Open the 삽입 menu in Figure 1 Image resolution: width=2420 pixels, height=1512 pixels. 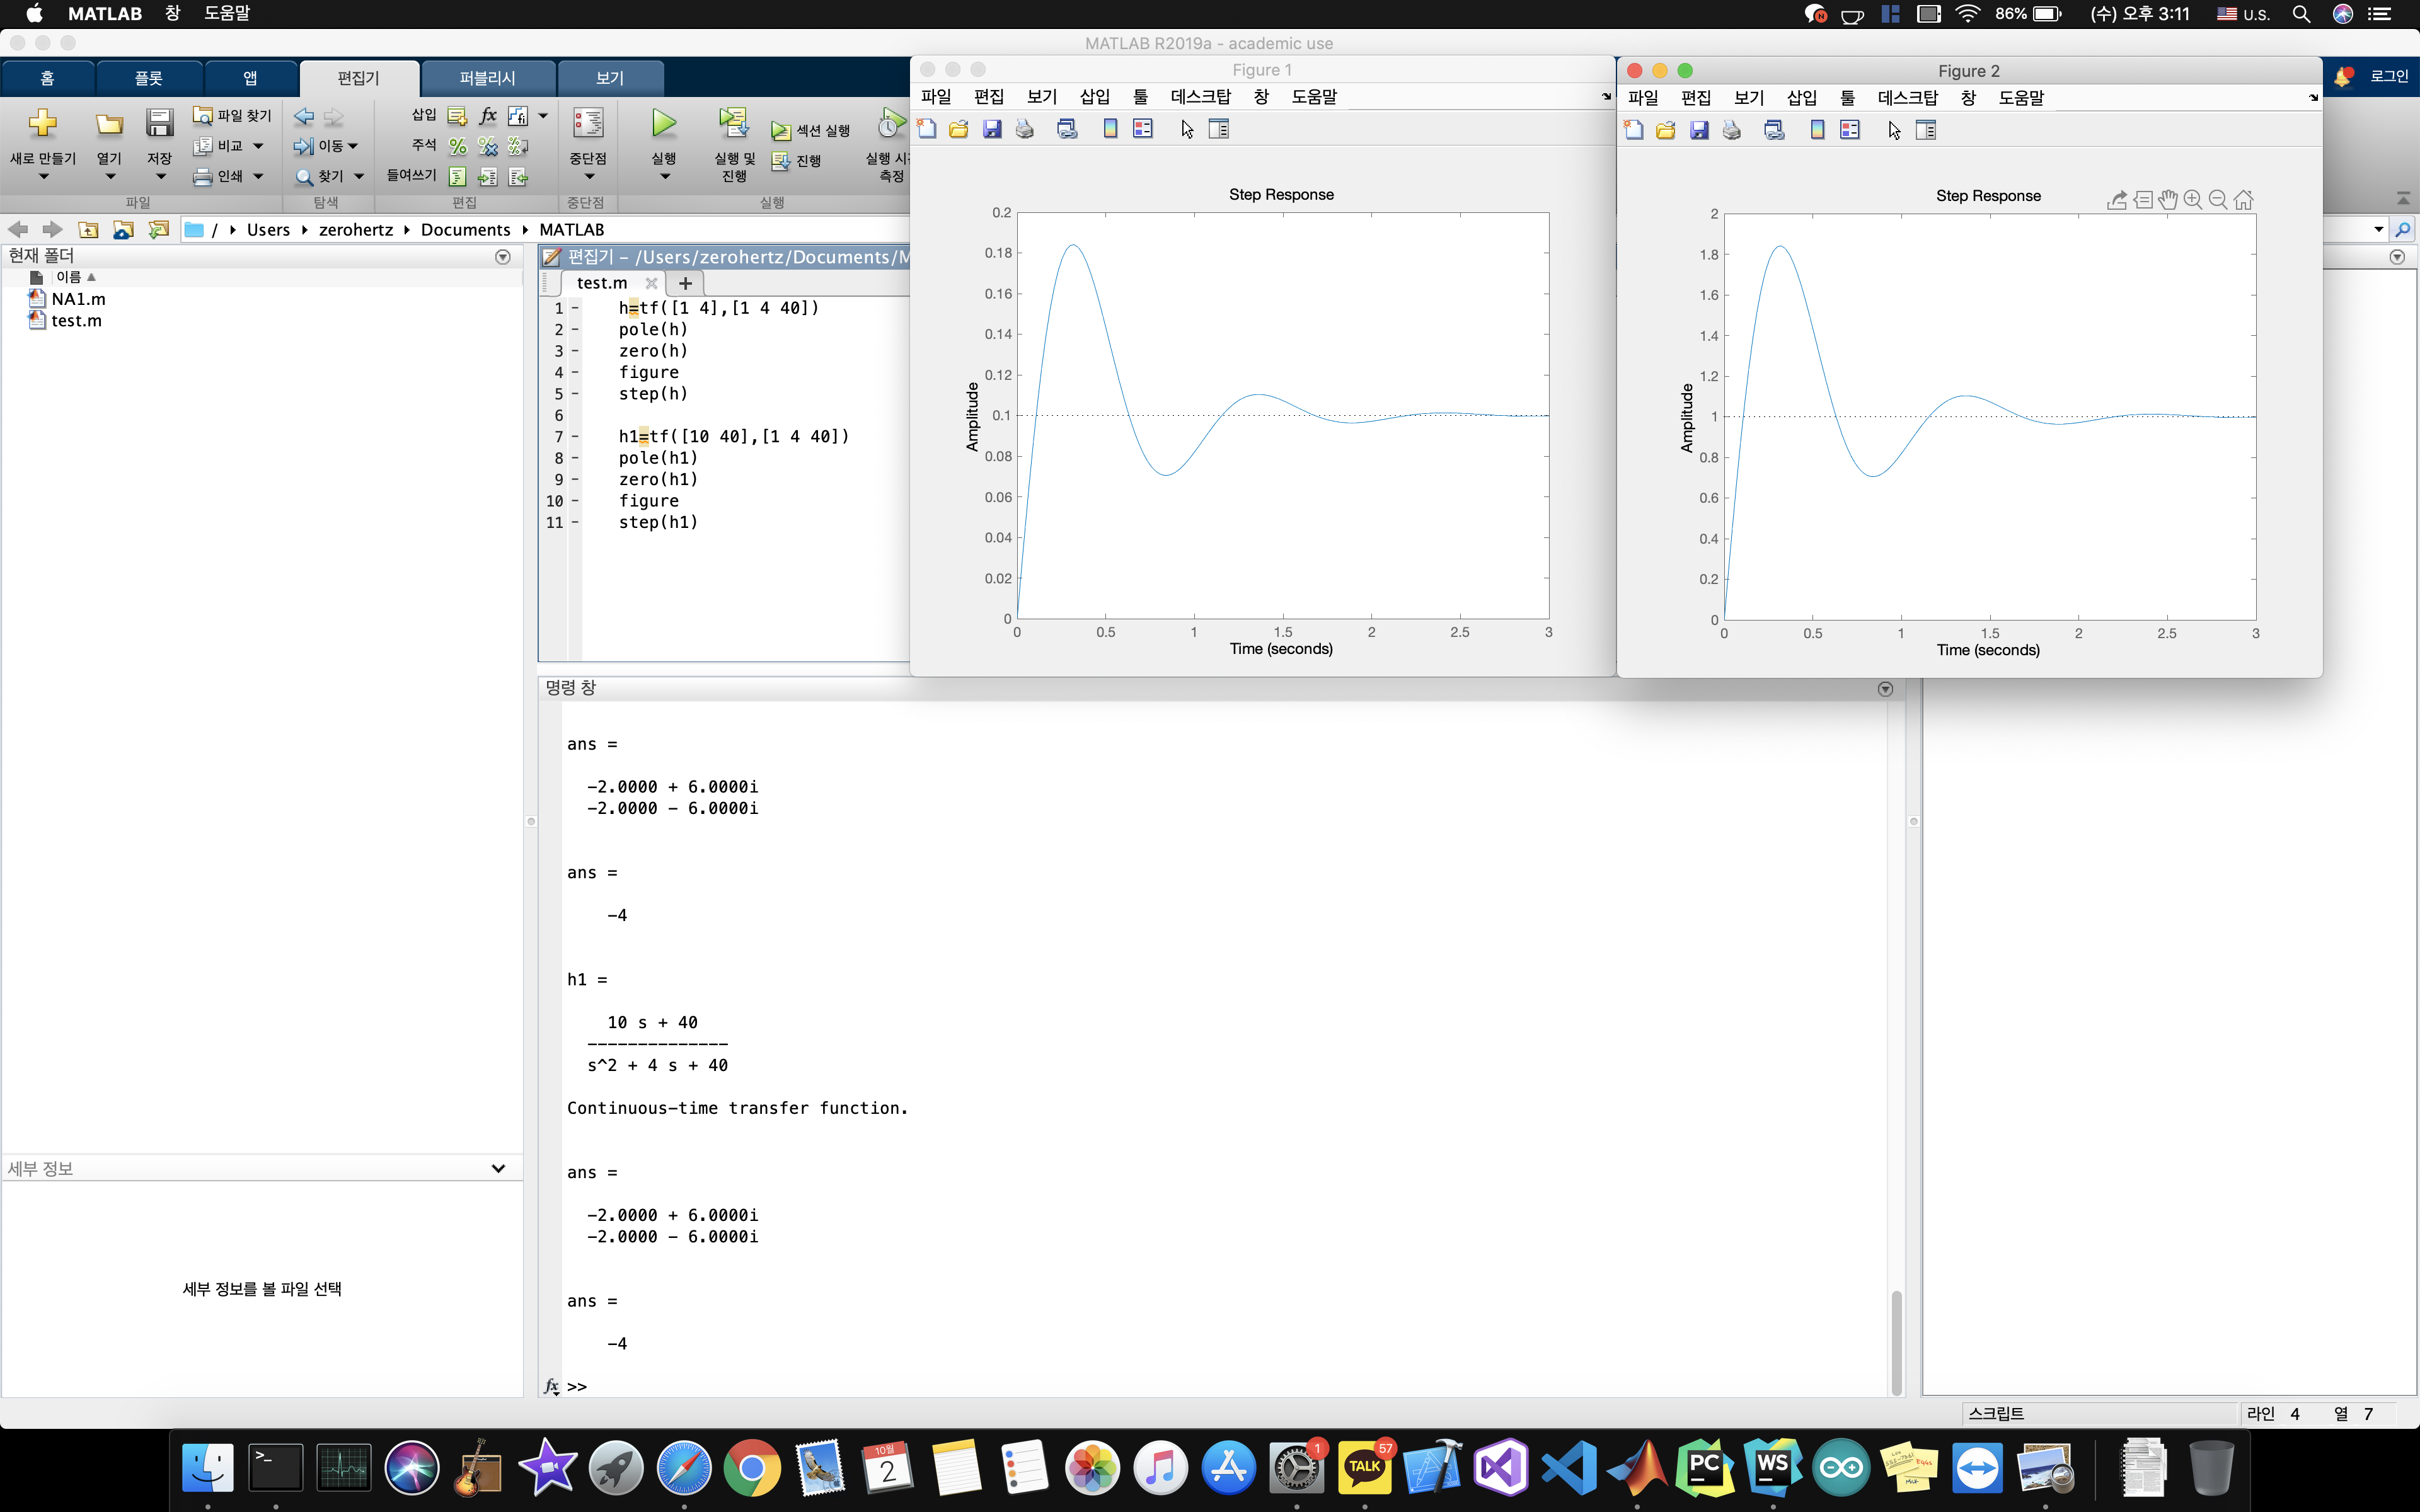click(1094, 97)
